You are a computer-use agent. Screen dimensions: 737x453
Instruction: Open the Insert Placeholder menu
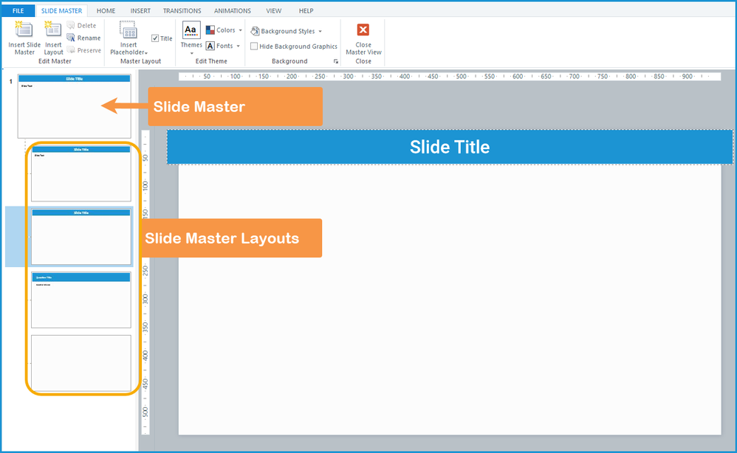pos(128,38)
